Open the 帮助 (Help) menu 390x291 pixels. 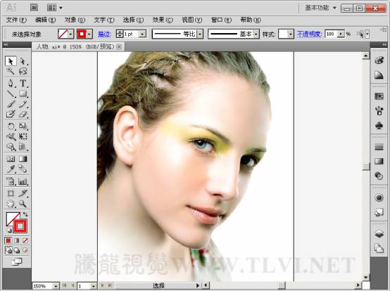(251, 20)
